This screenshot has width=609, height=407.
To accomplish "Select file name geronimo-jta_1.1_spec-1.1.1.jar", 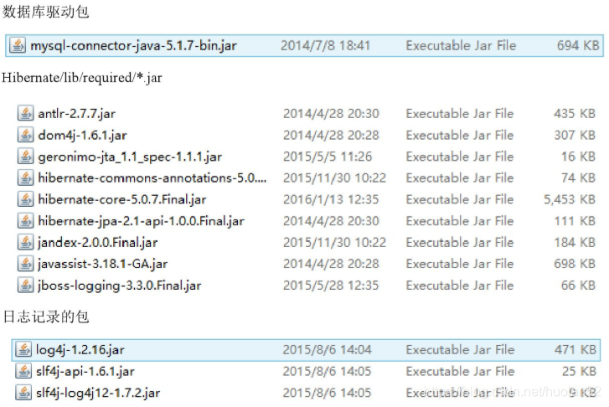I will 130,157.
